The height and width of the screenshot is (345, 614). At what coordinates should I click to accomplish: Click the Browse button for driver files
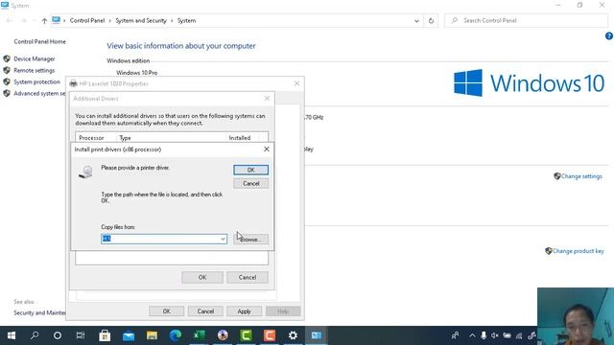[x=251, y=239]
